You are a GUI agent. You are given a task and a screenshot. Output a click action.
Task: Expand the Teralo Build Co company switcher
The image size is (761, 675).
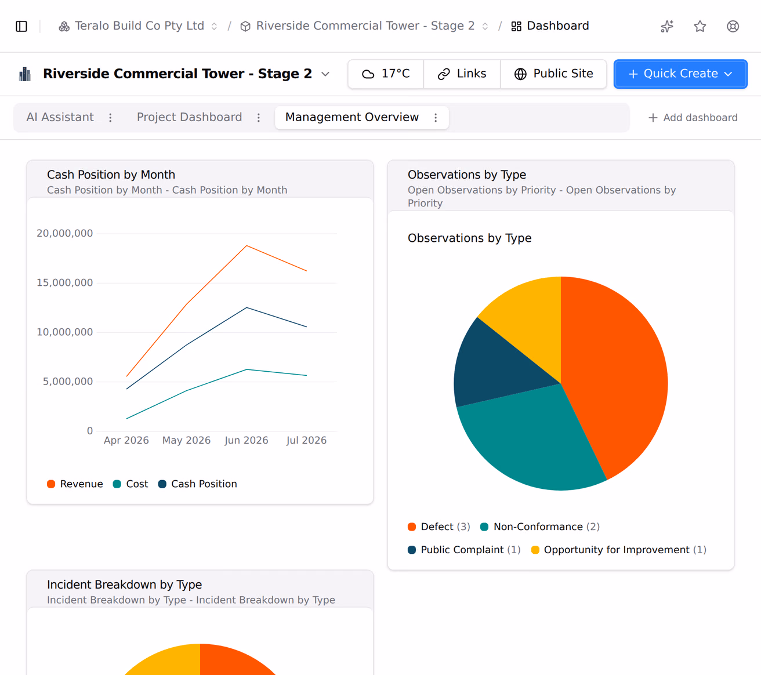click(214, 26)
